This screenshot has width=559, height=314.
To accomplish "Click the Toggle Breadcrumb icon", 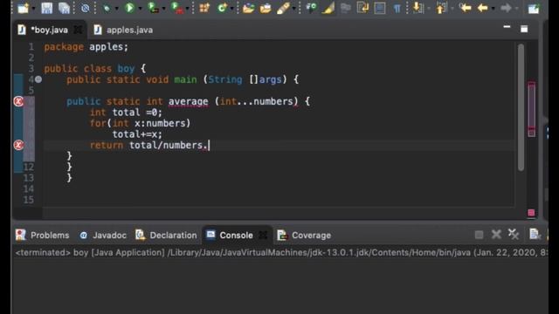I will tap(311, 8).
